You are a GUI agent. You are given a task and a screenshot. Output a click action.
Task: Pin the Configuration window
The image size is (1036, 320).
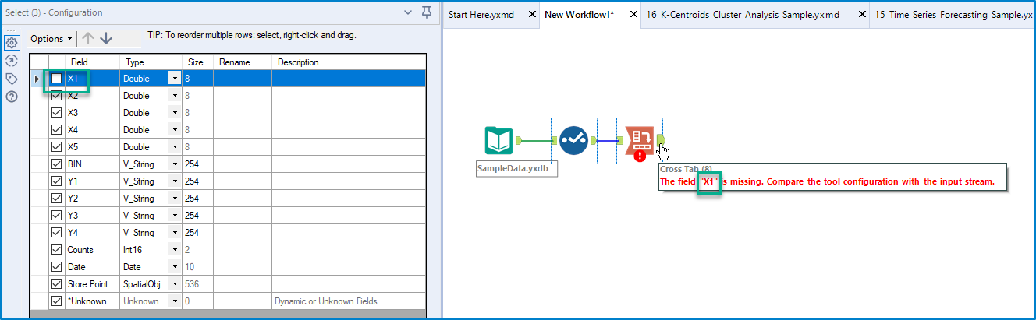point(426,12)
